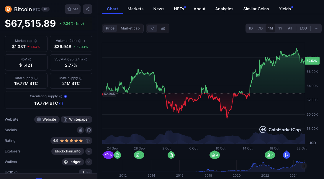Set chart range to 7D
324x179 pixels.
click(260, 28)
